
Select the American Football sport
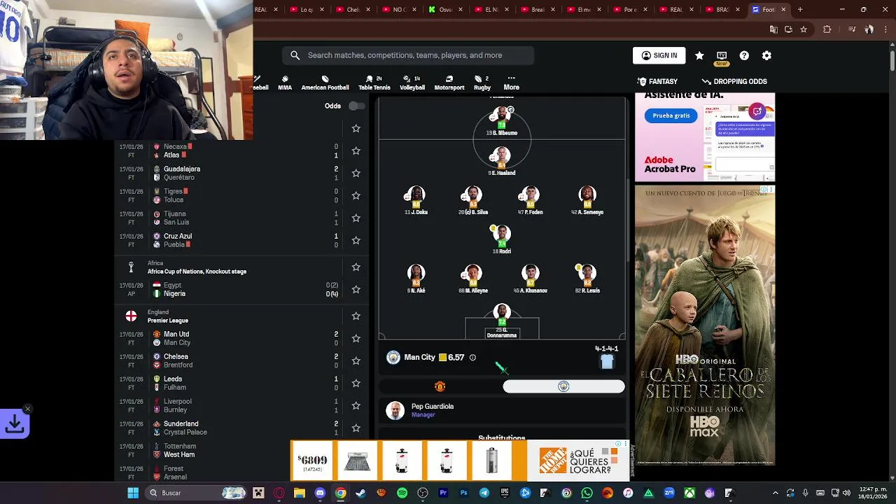point(325,83)
